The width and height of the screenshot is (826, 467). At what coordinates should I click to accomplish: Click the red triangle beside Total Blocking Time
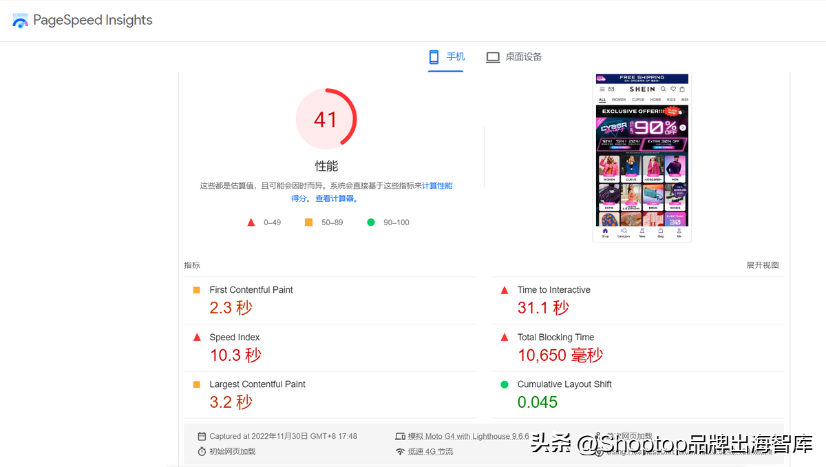tap(505, 338)
